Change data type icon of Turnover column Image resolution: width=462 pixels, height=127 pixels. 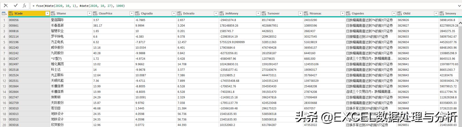point(264,13)
